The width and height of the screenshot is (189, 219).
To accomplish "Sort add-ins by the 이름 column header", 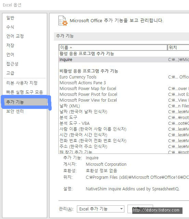I will click(x=113, y=48).
